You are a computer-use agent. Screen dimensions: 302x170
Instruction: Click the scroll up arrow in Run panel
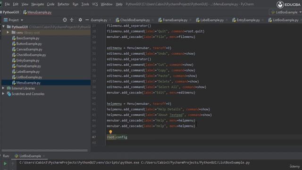tap(13, 164)
